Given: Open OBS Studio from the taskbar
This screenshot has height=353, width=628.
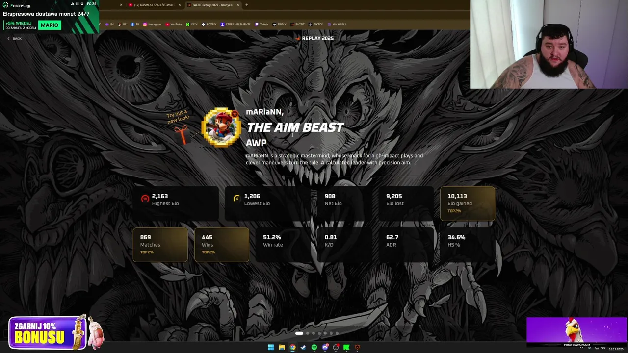Looking at the screenshot, I should [336, 347].
